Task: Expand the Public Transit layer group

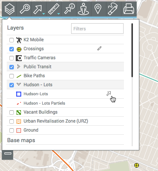Action: click(19, 67)
